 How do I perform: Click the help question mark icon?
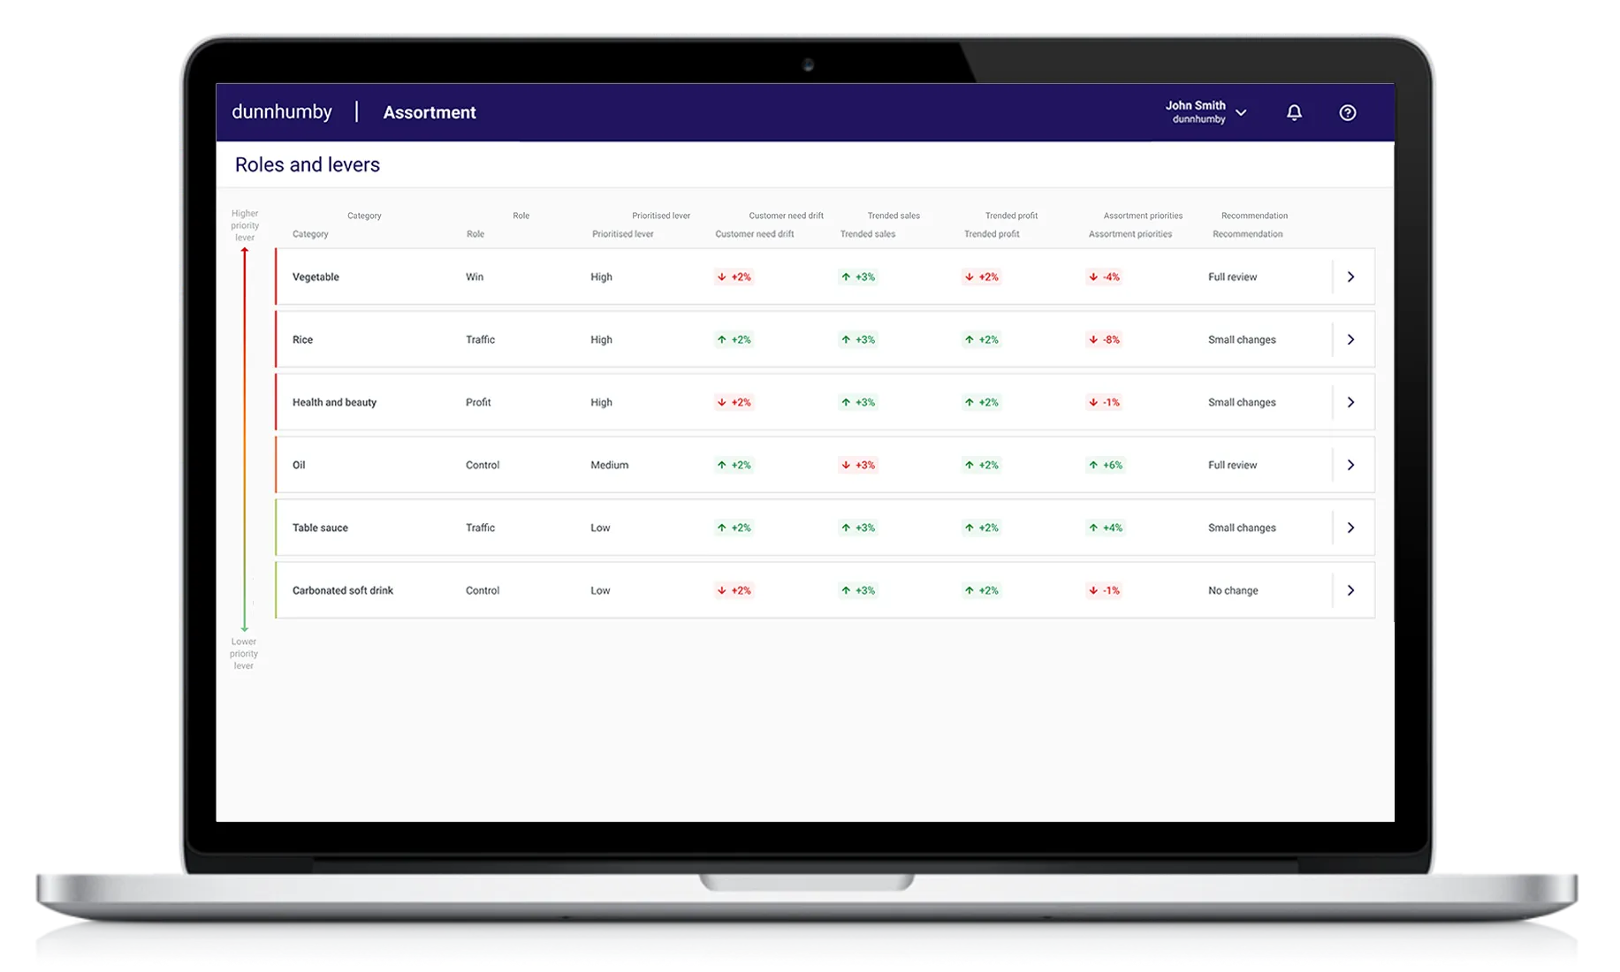tap(1346, 112)
